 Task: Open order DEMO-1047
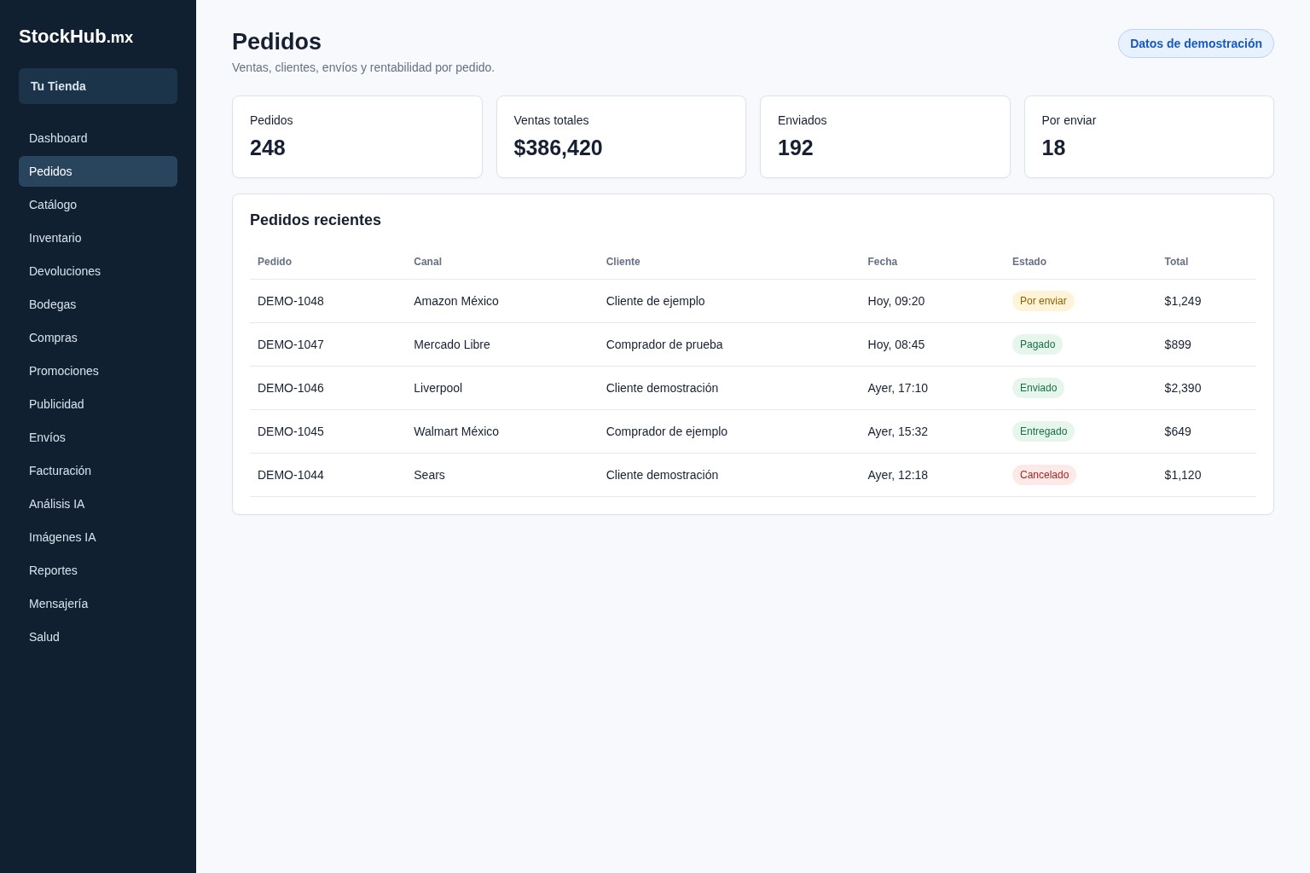click(291, 344)
